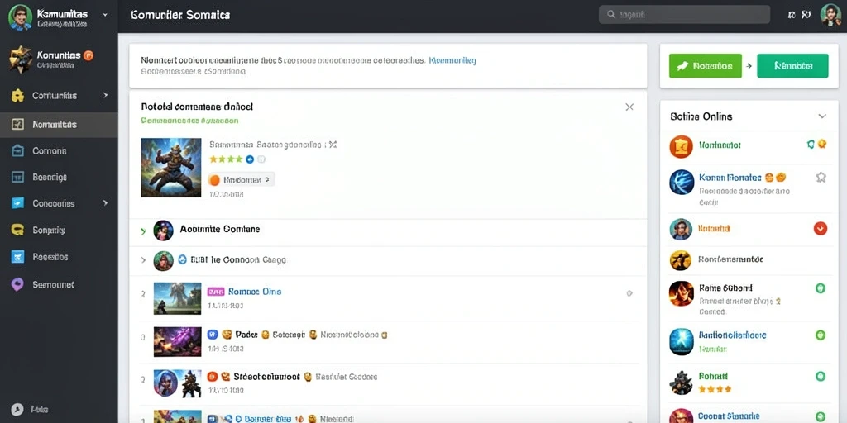This screenshot has height=423, width=847.
Task: Click the orange star rating under Rohautt
Action: click(715, 388)
